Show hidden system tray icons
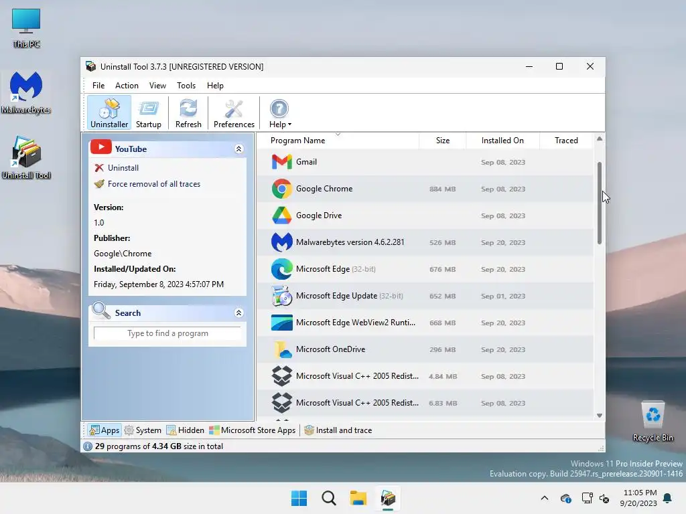The width and height of the screenshot is (686, 514). click(x=544, y=498)
